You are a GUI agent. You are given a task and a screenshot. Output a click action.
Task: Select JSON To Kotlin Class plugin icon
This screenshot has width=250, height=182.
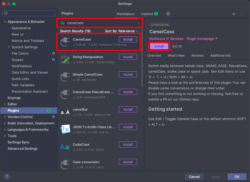tap(65, 129)
